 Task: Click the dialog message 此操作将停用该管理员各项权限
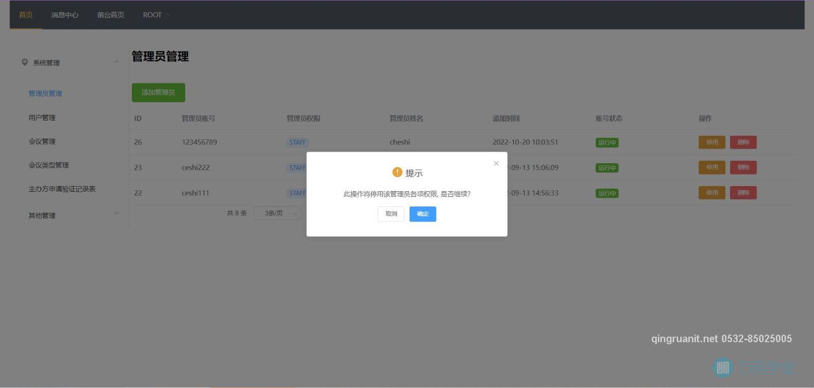pyautogui.click(x=390, y=194)
